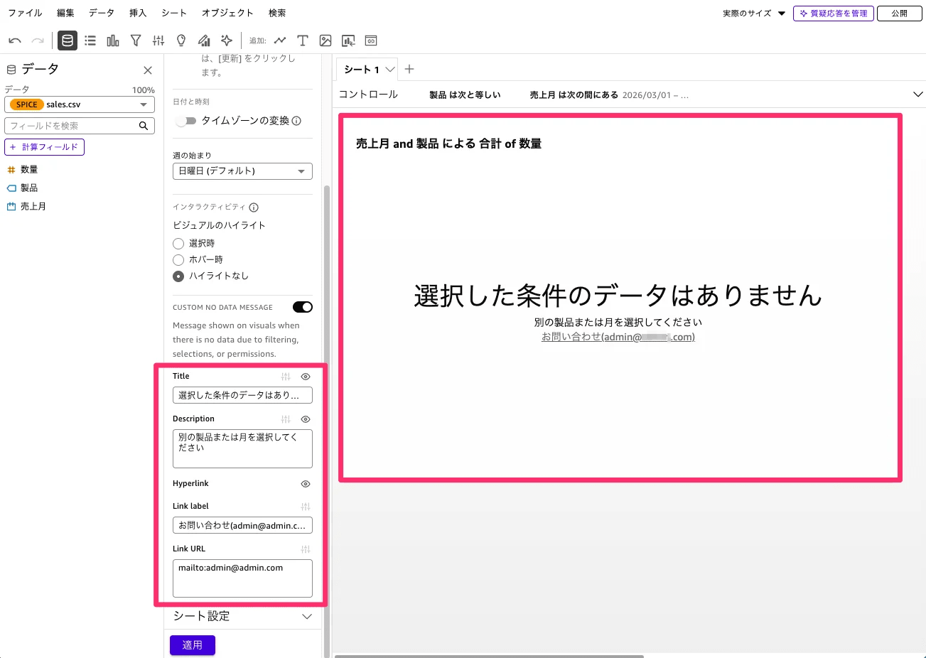The height and width of the screenshot is (658, 926).
Task: Click the Link URL text area
Action: (242, 578)
